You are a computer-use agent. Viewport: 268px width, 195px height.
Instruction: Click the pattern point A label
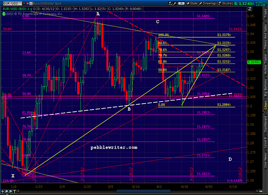tap(98, 14)
